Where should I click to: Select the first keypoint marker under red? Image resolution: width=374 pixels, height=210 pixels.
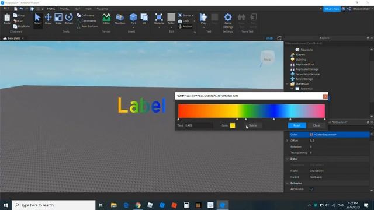click(178, 119)
